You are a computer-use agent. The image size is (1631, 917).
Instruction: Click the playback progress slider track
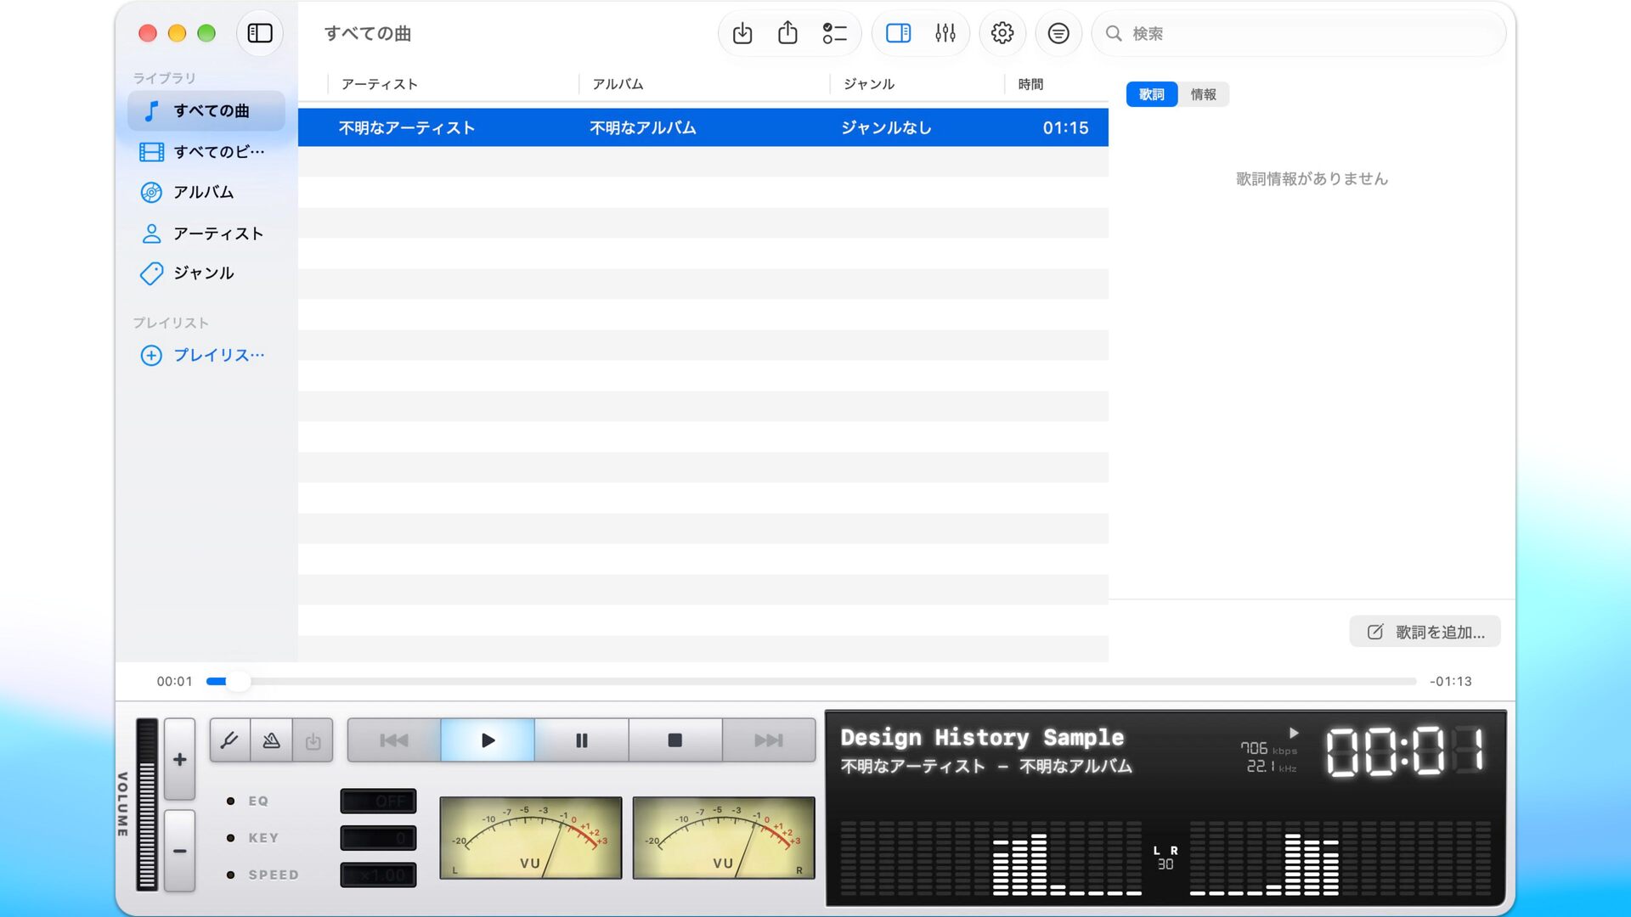[x=811, y=681]
